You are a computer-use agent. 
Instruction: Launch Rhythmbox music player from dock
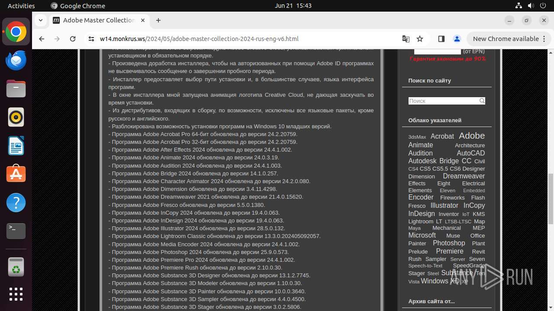coord(16,117)
